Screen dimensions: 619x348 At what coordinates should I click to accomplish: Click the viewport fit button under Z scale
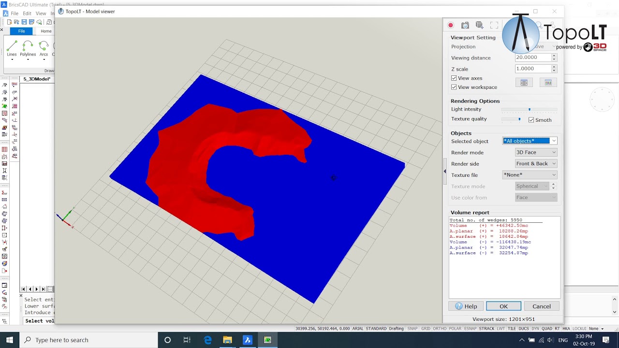[x=524, y=83]
